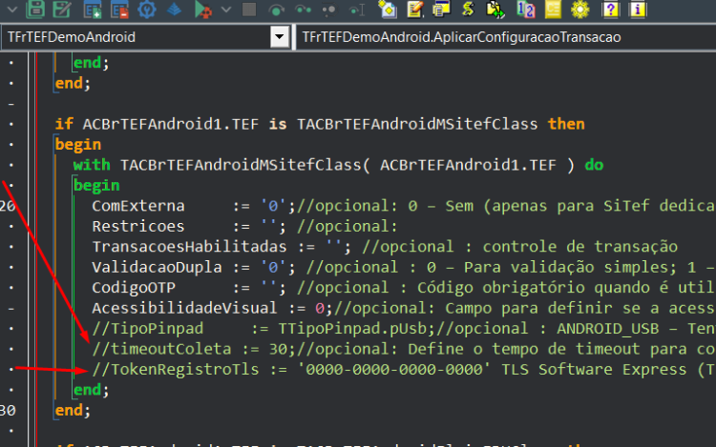716x447 pixels.
Task: Click the green save-with-pencil icon
Action: coord(62,9)
